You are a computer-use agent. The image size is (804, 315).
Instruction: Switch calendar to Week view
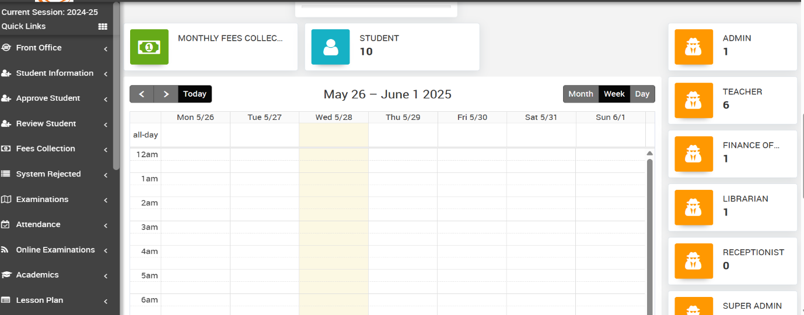pyautogui.click(x=614, y=94)
